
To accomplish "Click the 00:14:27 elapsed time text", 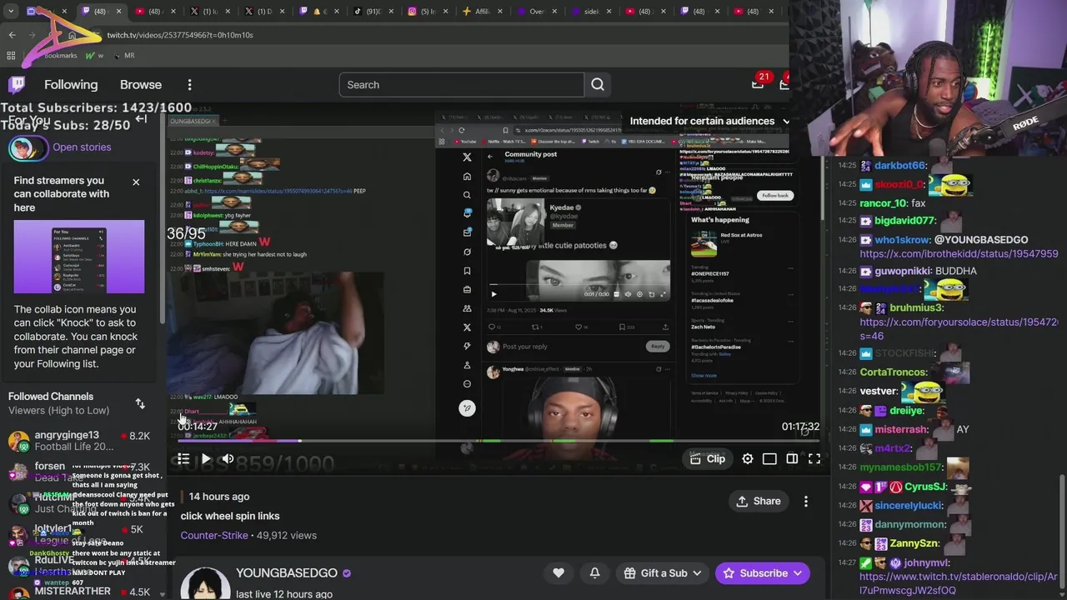I will click(x=198, y=427).
